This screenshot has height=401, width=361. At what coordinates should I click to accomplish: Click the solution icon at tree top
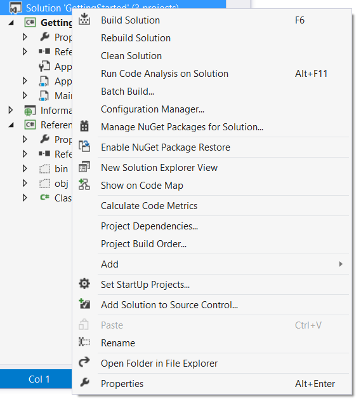pyautogui.click(x=16, y=8)
